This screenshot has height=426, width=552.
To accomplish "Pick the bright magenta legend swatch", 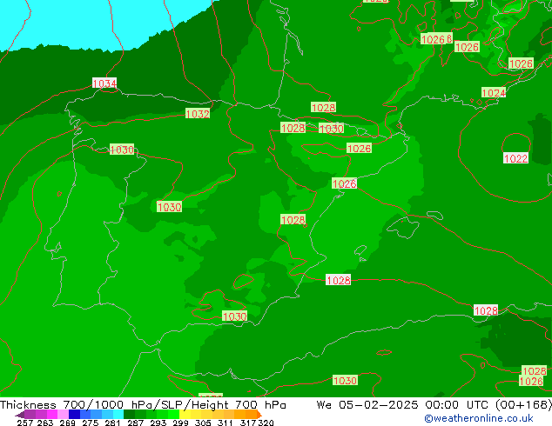I will 52,414.
